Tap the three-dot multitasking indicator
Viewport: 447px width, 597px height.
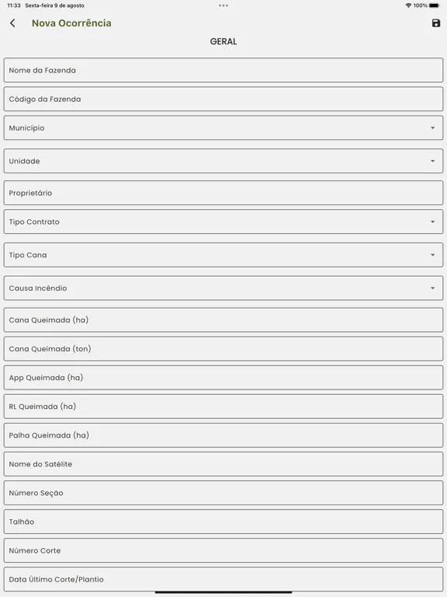[x=223, y=5]
